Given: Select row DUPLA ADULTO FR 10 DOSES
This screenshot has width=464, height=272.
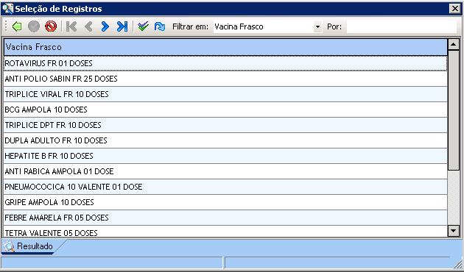Looking at the screenshot, I should click(225, 140).
